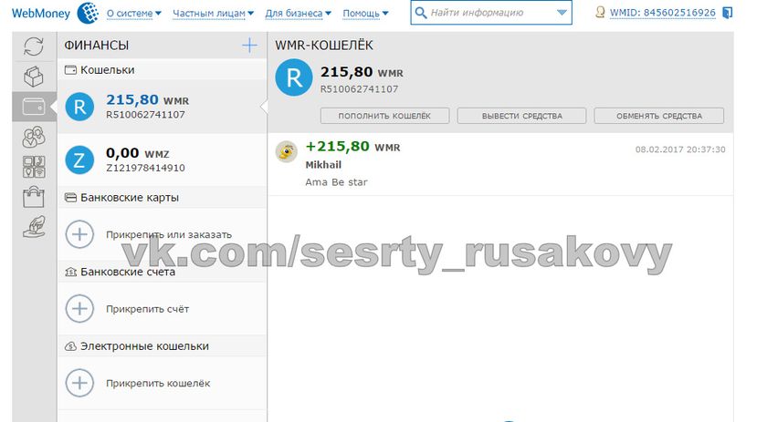Click the Электронные кошельки section header
This screenshot has width=767, height=422.
(162, 346)
